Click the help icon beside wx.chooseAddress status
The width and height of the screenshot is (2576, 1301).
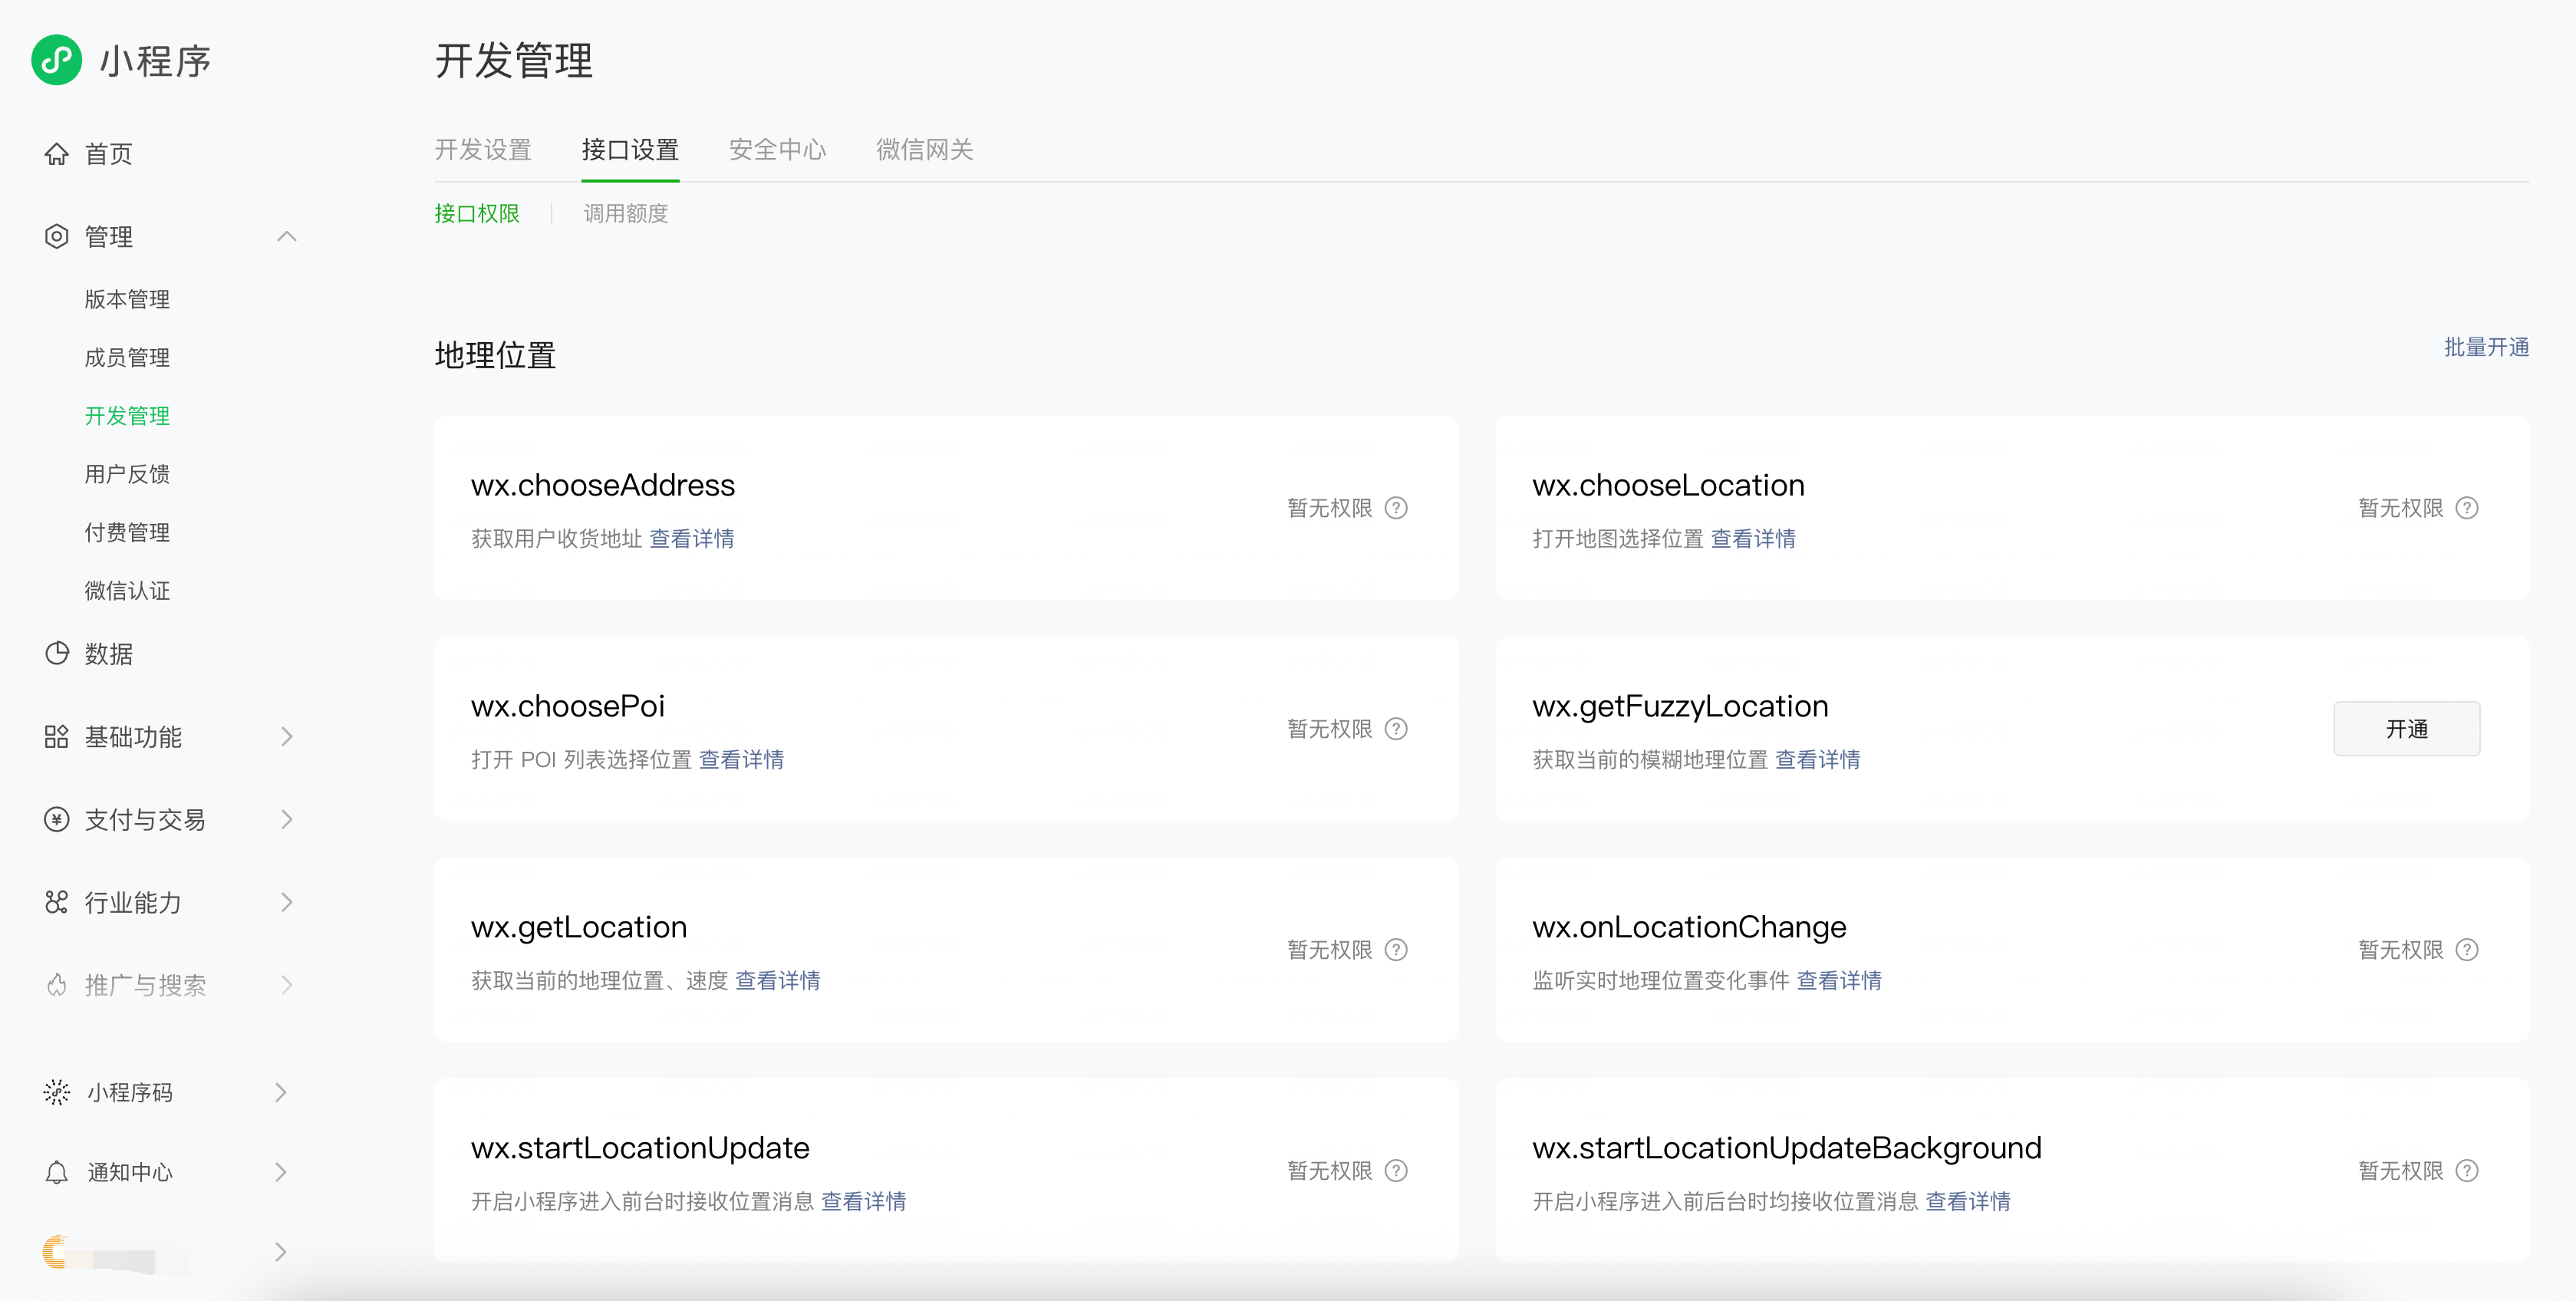[x=1396, y=508]
